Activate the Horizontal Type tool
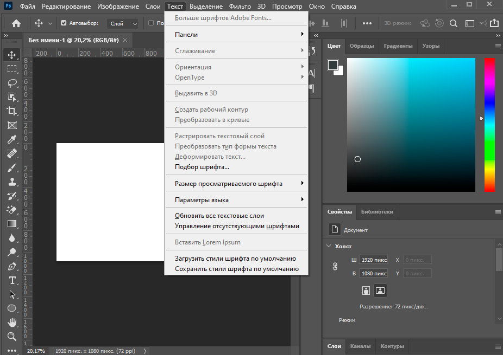 12,280
